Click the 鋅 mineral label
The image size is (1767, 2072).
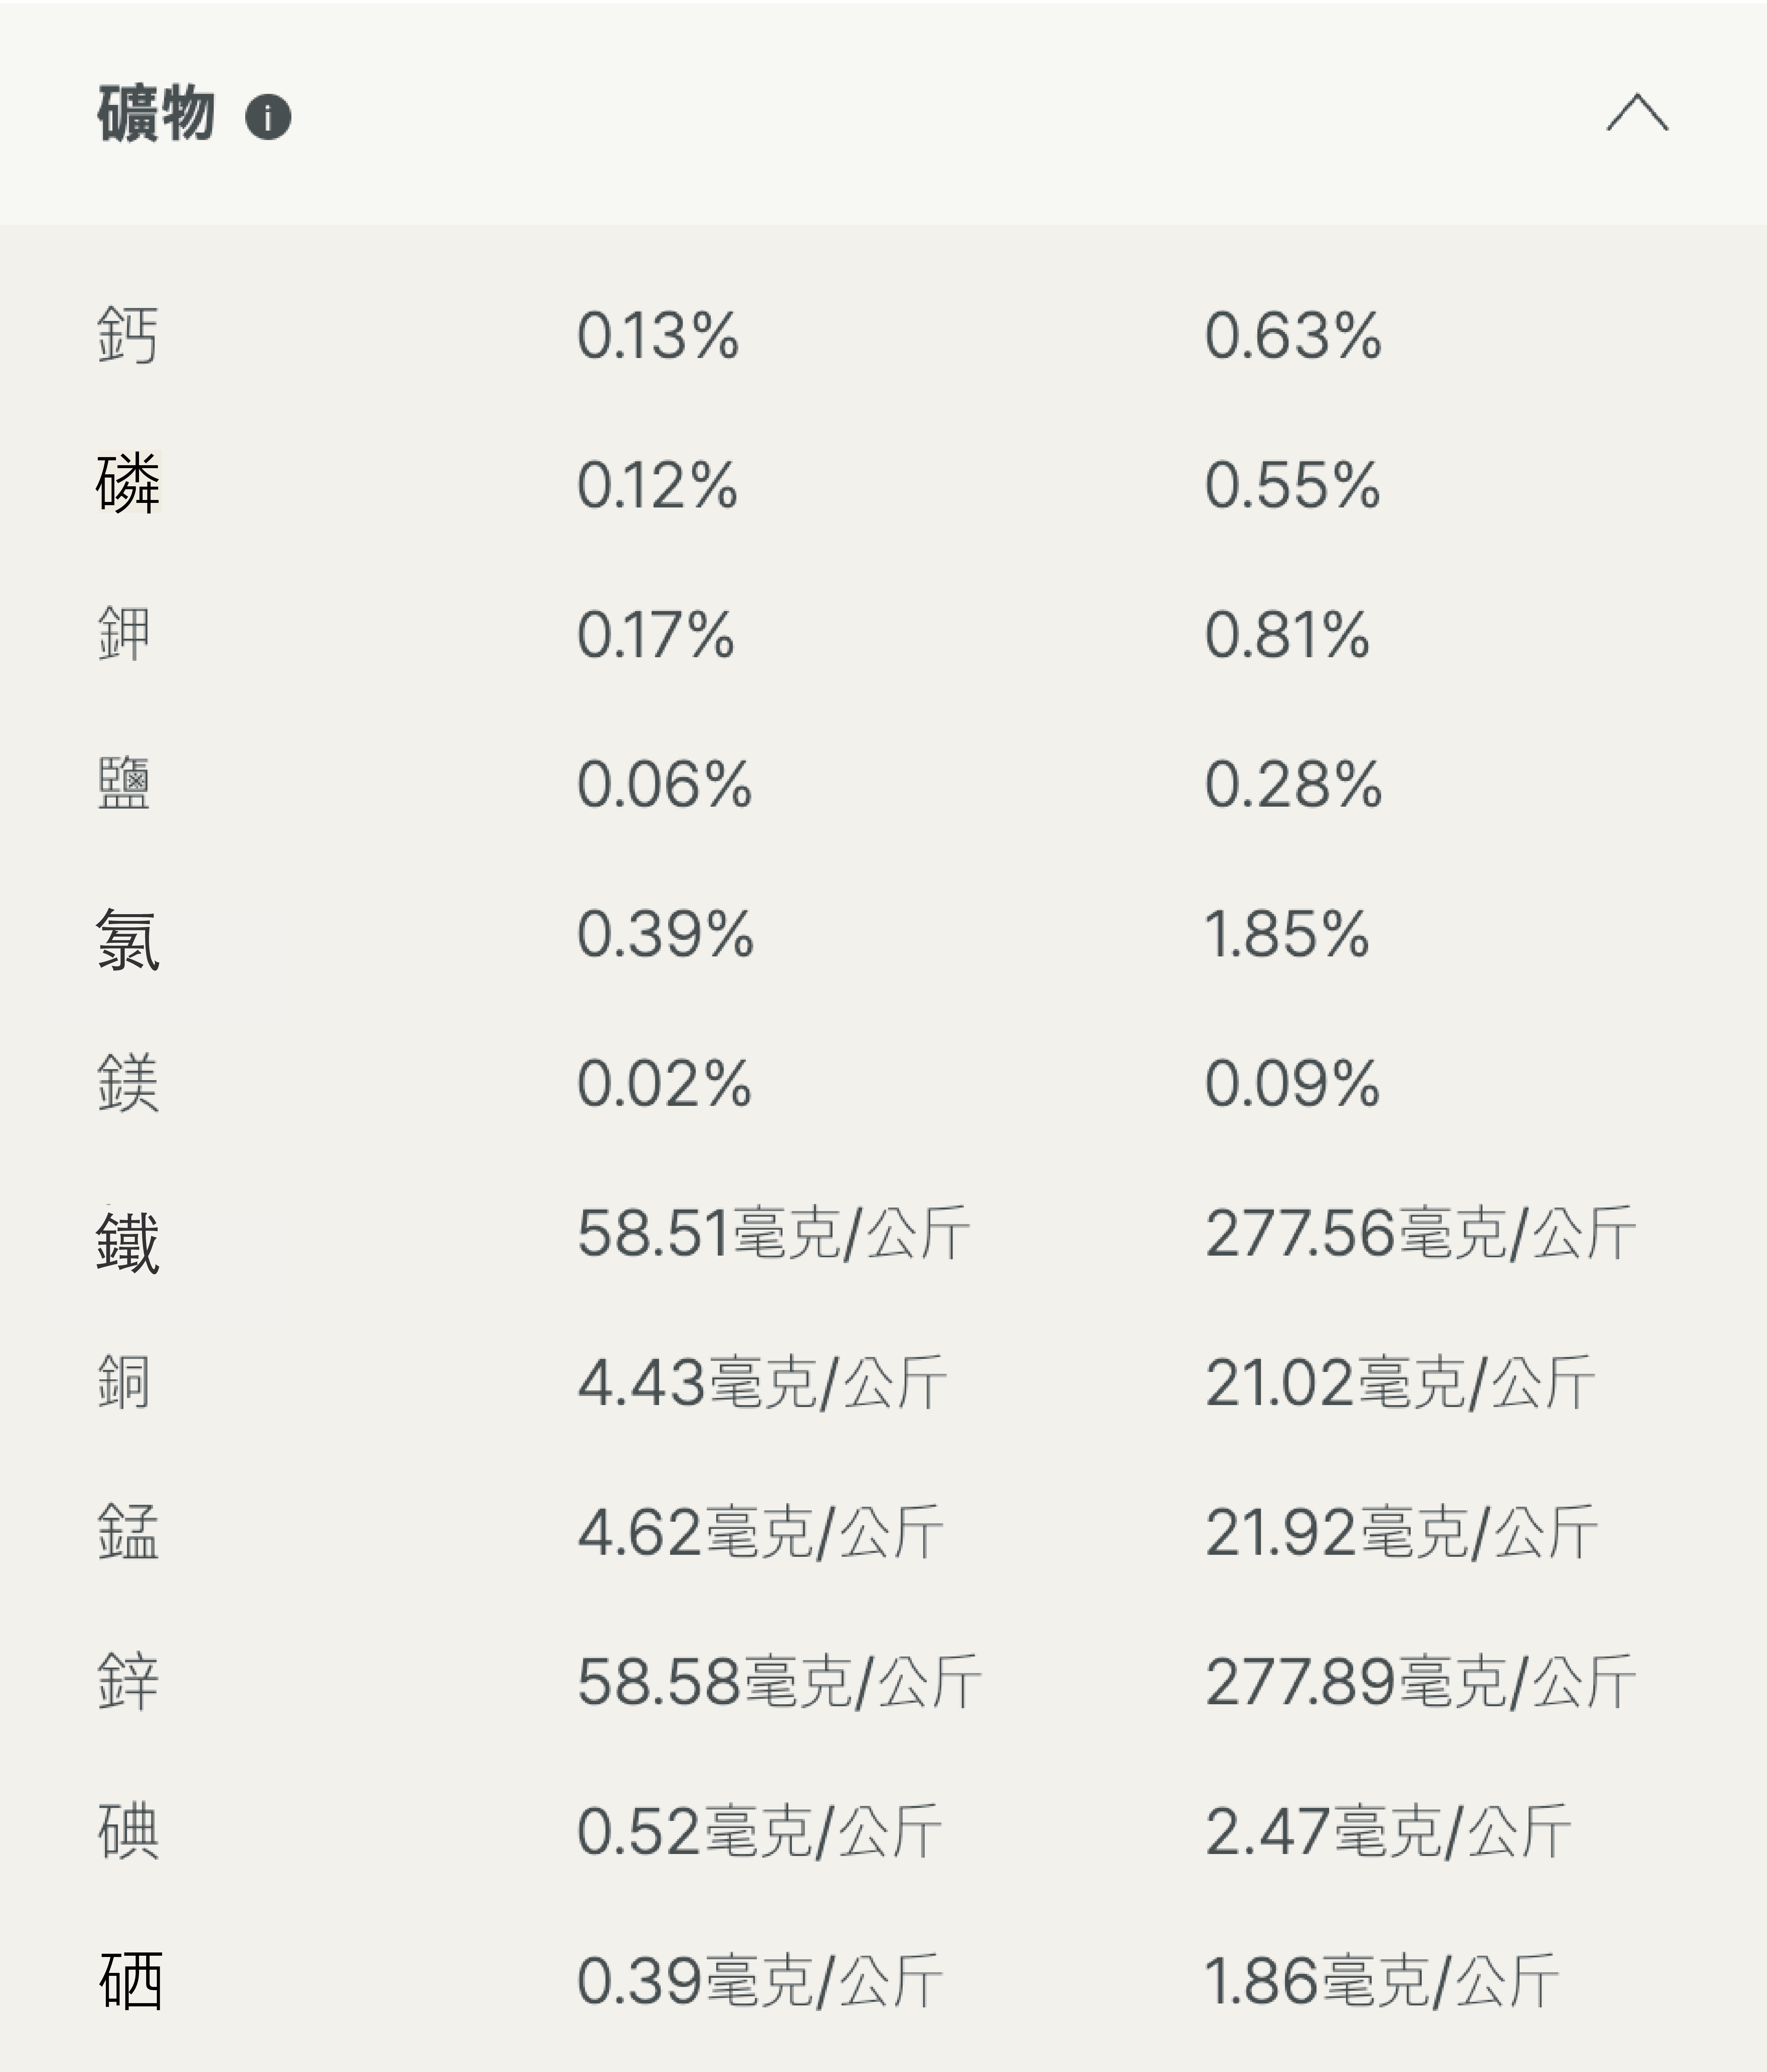127,1682
